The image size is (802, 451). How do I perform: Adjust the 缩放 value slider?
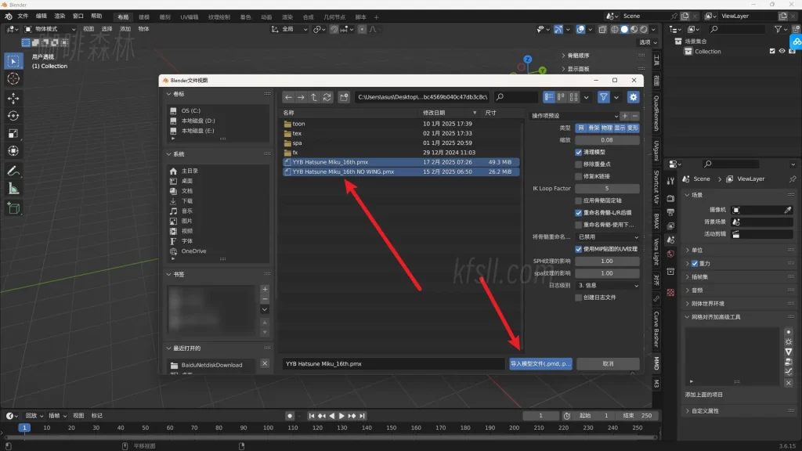(x=607, y=140)
